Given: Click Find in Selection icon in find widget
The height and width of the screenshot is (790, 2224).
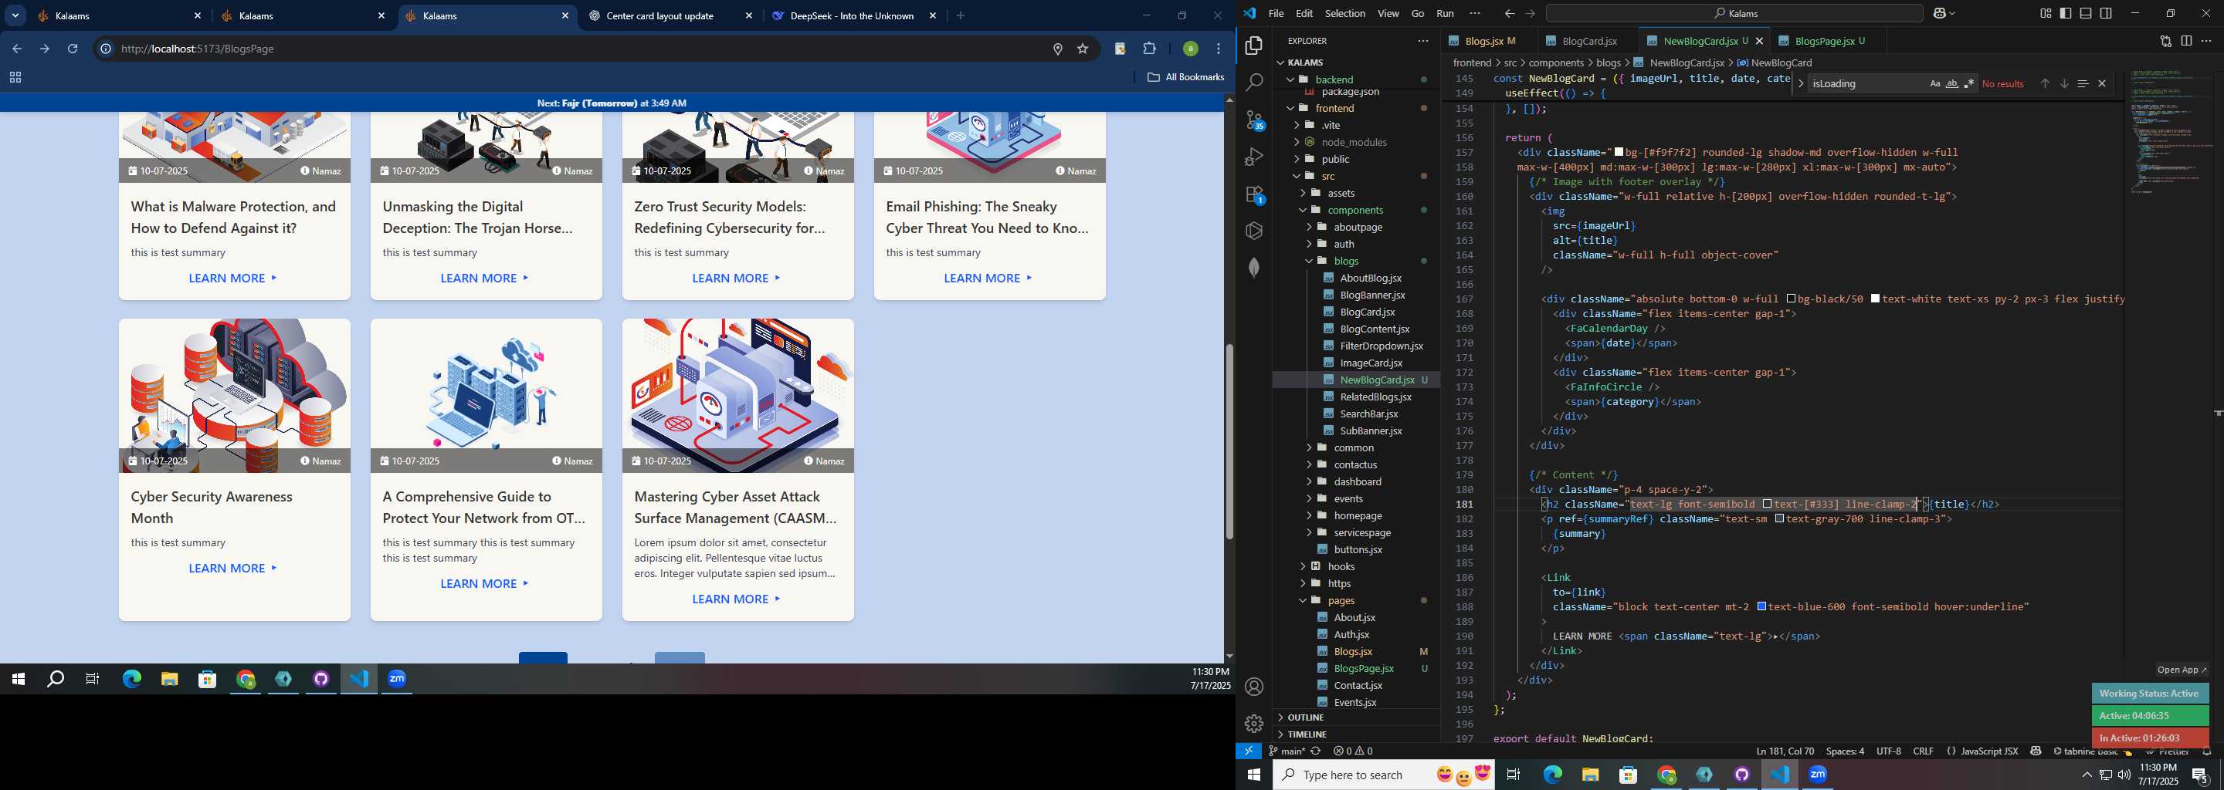Looking at the screenshot, I should [2083, 83].
